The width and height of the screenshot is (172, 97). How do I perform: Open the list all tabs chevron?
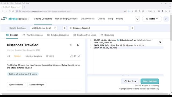(170, 7)
